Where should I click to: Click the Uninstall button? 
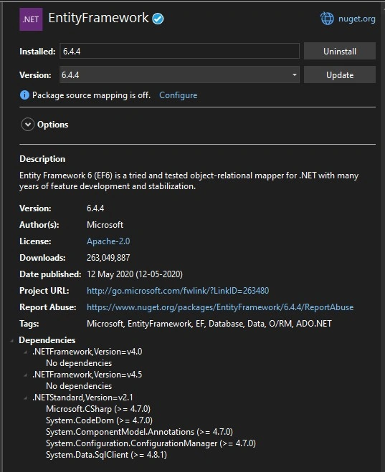click(x=340, y=51)
